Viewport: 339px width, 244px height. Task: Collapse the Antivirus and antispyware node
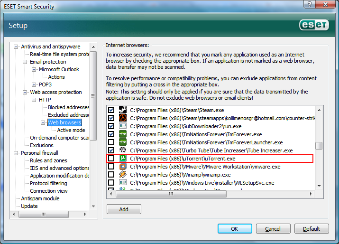tap(16, 47)
